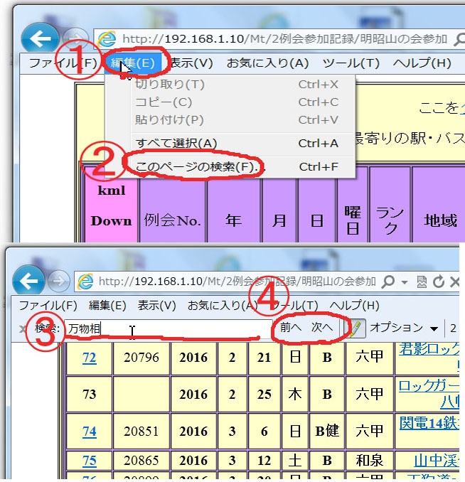This screenshot has width=465, height=482.
Task: Click the 前へ button in the find bar
Action: click(x=291, y=328)
